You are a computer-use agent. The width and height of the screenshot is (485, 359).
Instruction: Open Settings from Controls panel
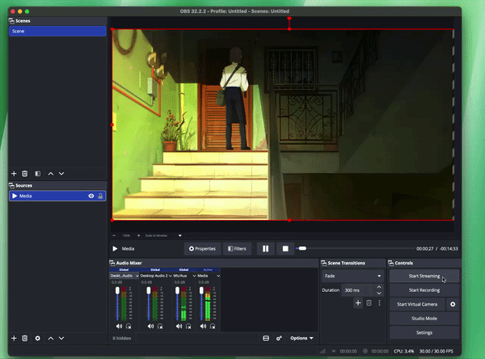[x=424, y=332]
